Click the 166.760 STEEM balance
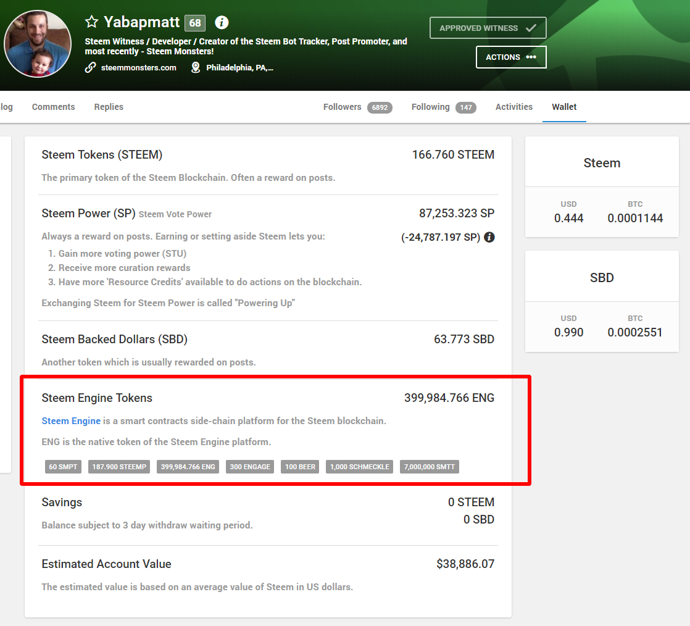690x626 pixels. (x=453, y=154)
